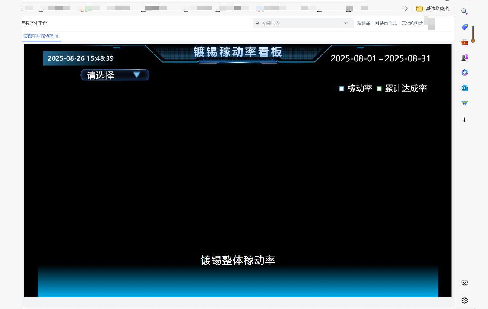
Task: Expand the bookmarks bar overflow chevron
Action: [406, 9]
